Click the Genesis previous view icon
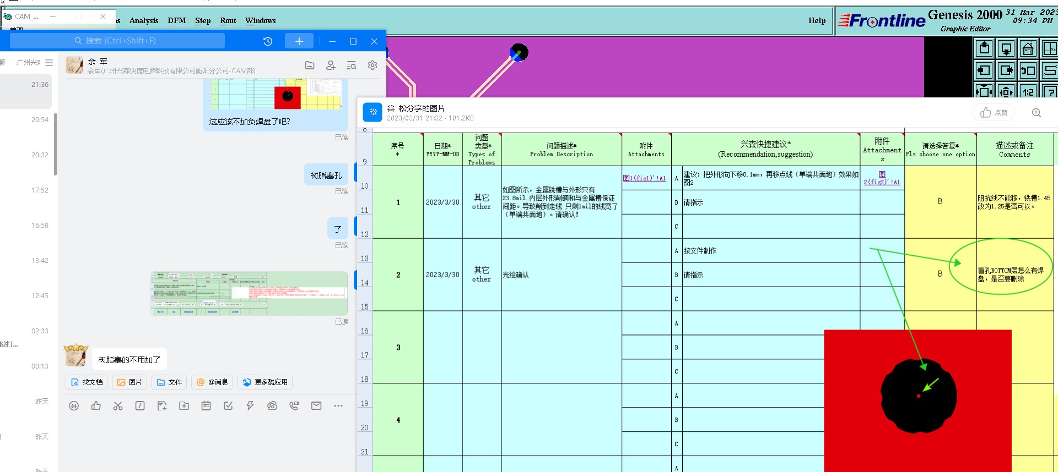 pyautogui.click(x=1028, y=70)
